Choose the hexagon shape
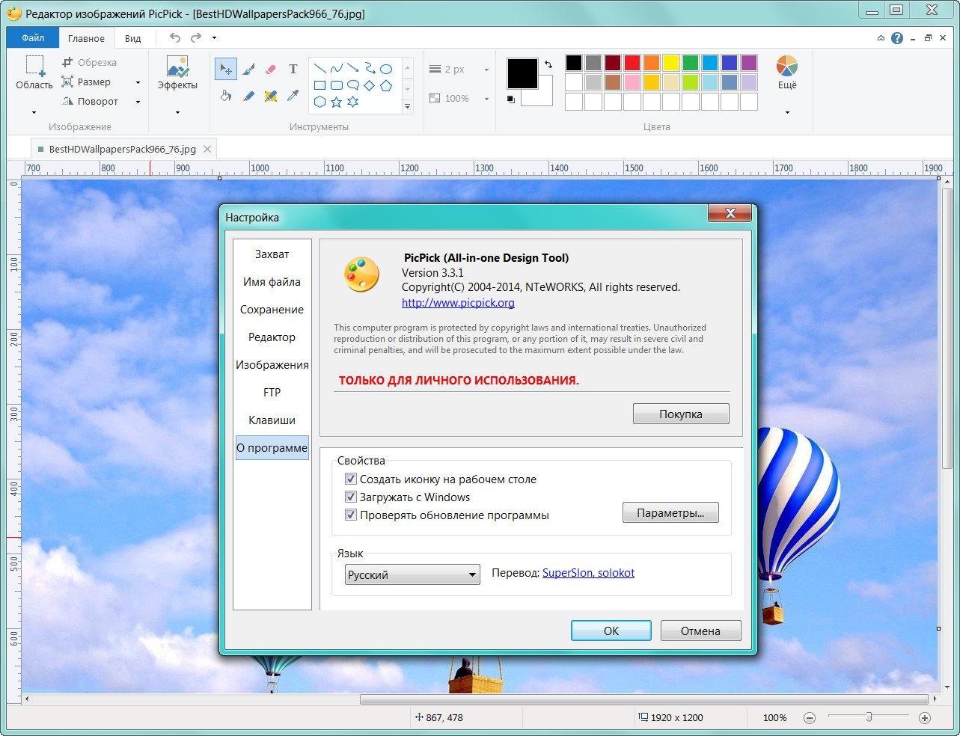 pyautogui.click(x=320, y=102)
